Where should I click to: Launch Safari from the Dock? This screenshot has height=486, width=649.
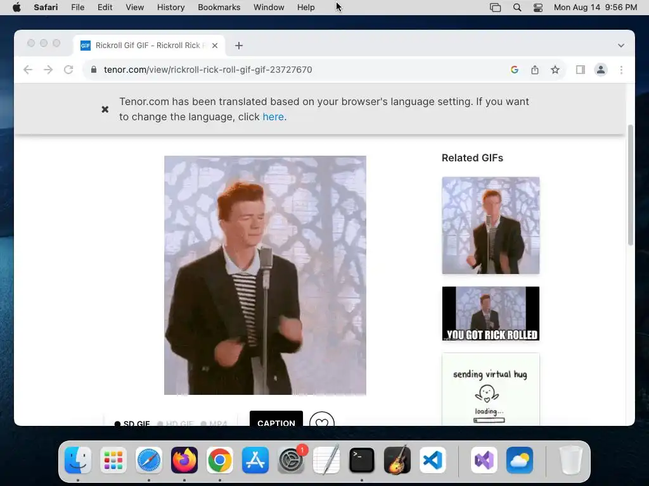148,460
